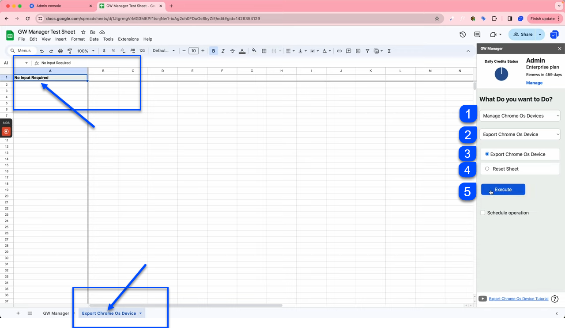This screenshot has width=565, height=328.
Task: Click the Share button
Action: tap(522, 34)
